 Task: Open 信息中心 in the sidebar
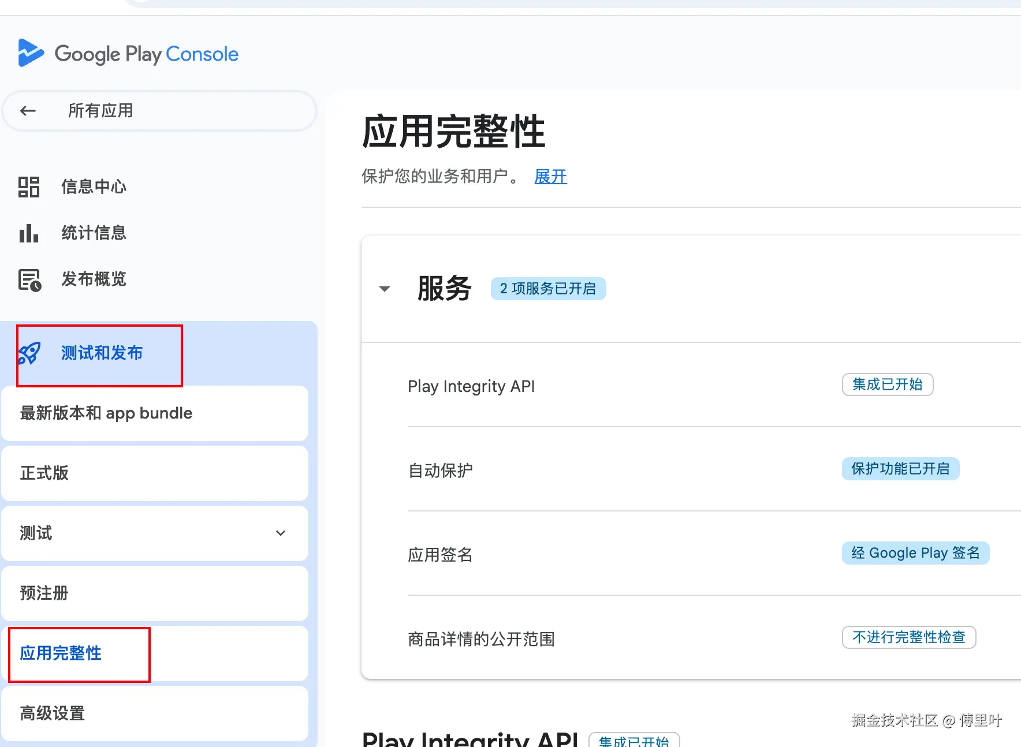tap(94, 187)
